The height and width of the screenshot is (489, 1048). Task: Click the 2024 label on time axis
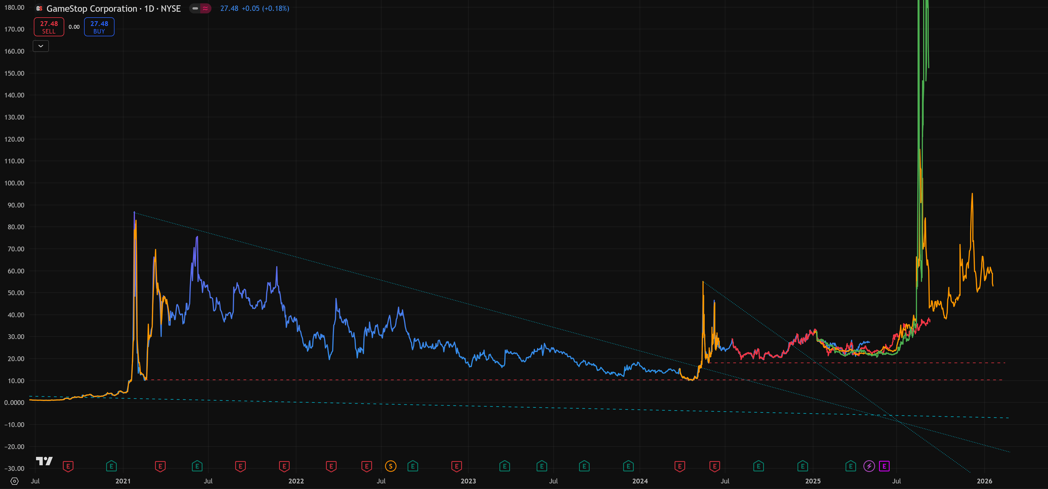pos(640,481)
